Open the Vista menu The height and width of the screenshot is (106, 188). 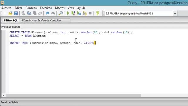71,8
